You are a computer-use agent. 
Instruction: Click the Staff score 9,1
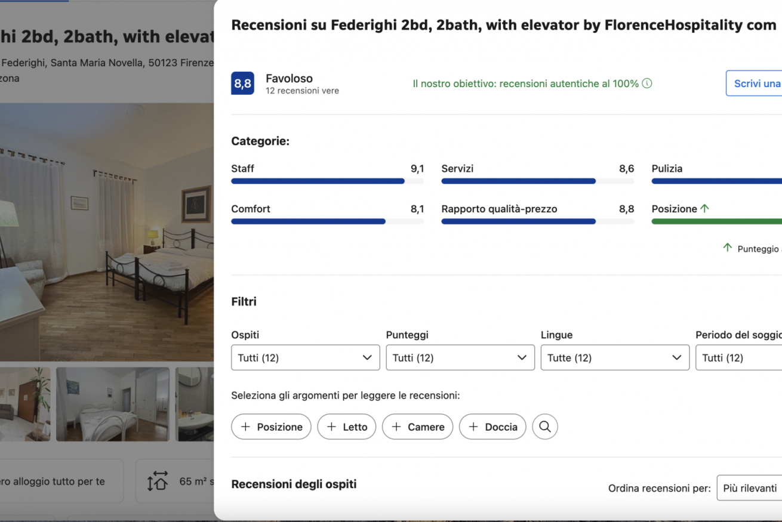[417, 169]
